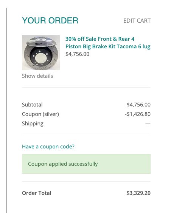This screenshot has width=185, height=213.
Task: Click the Subtotal label
Action: click(32, 105)
